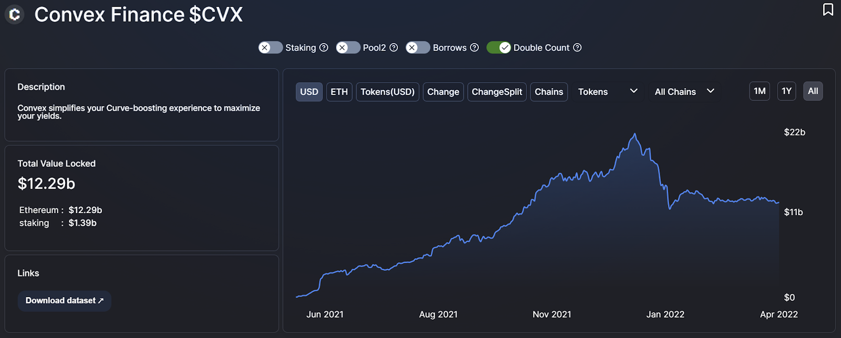This screenshot has height=338, width=841.
Task: Click the Download dataset link
Action: coord(65,301)
